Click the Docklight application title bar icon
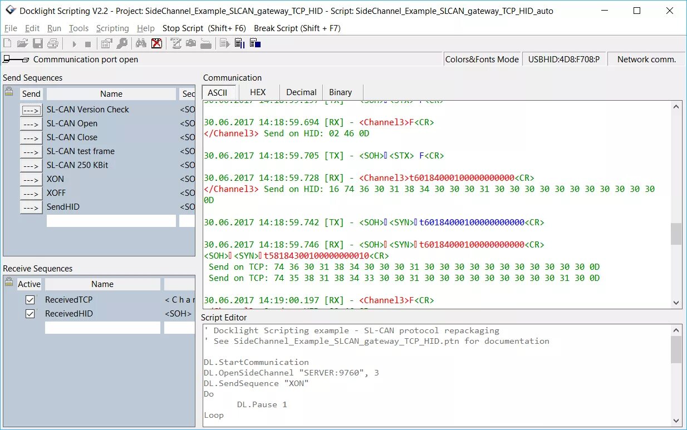Viewport: 687px width, 430px height. click(10, 11)
